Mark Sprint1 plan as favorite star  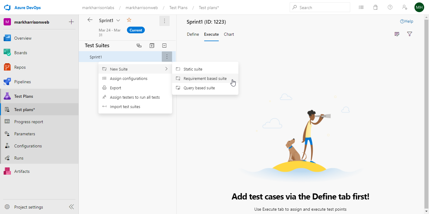[129, 20]
